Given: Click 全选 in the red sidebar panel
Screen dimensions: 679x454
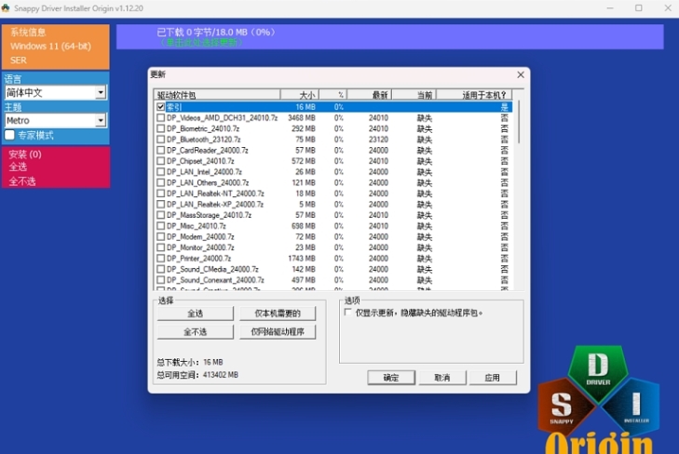Looking at the screenshot, I should (18, 167).
